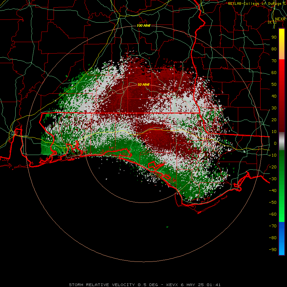Click the 0.5 DEG elevation text in caption

(x=148, y=285)
